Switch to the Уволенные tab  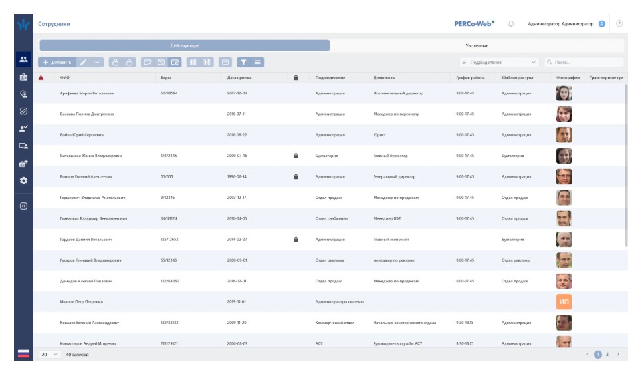[x=477, y=45]
